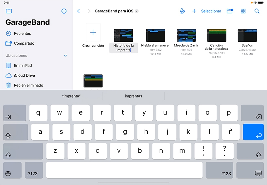The image size is (267, 185).
Task: Collapse the Ubicaciones section chevron
Action: tap(65, 56)
